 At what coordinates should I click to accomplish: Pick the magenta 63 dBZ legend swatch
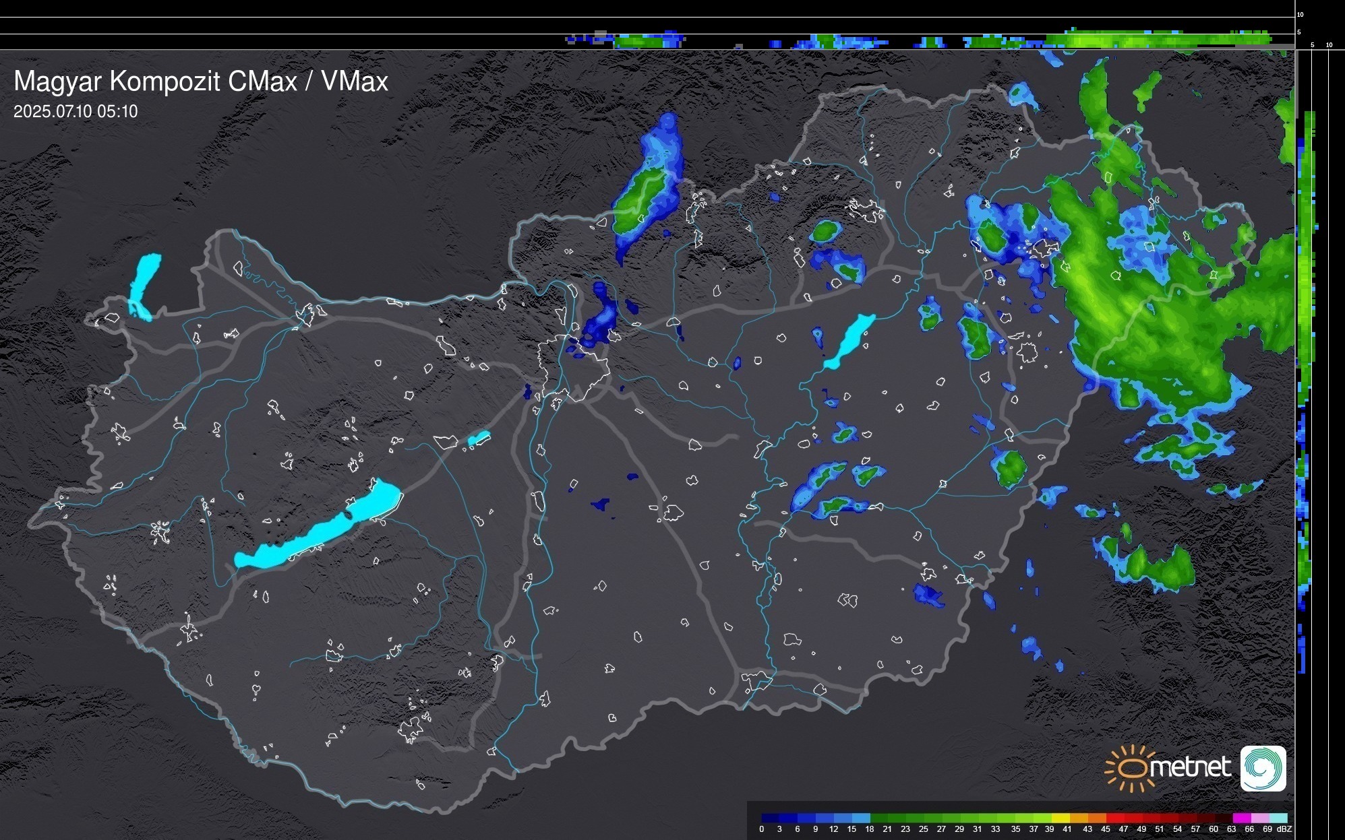1241,818
